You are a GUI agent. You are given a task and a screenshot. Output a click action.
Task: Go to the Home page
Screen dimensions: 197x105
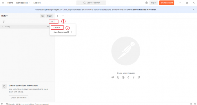point(10,3)
